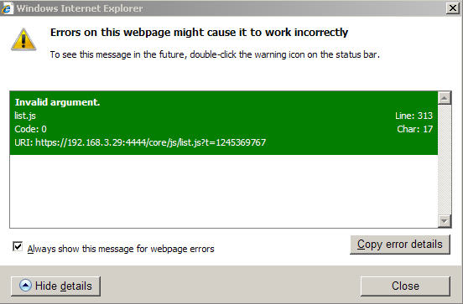Viewport: 463px width, 304px height.
Task: Click the 'Code: 0' text
Action: click(x=30, y=129)
